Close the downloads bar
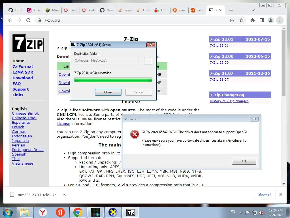Image resolution: width=290 pixels, height=218 pixels. 281,194
